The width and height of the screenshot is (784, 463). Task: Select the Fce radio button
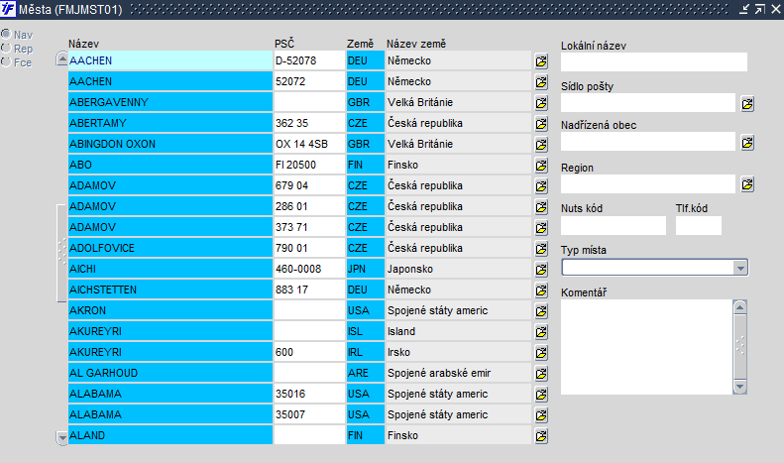point(6,62)
